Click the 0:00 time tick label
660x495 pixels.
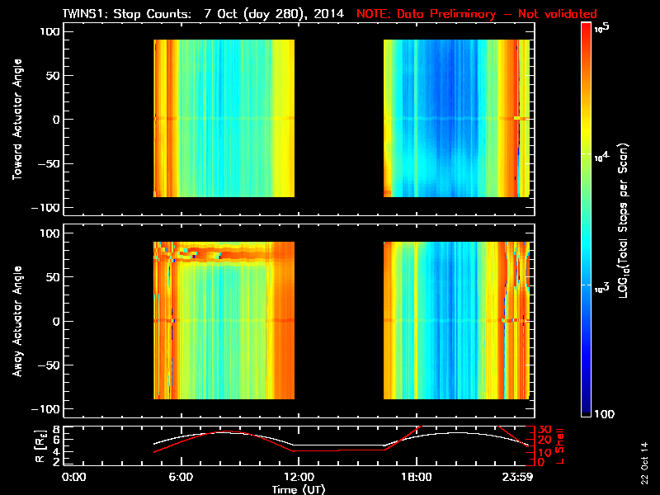(x=74, y=476)
